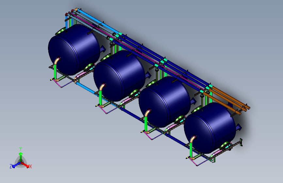Select the magenta pipe in the overhead pipe rack

(x=137, y=51)
